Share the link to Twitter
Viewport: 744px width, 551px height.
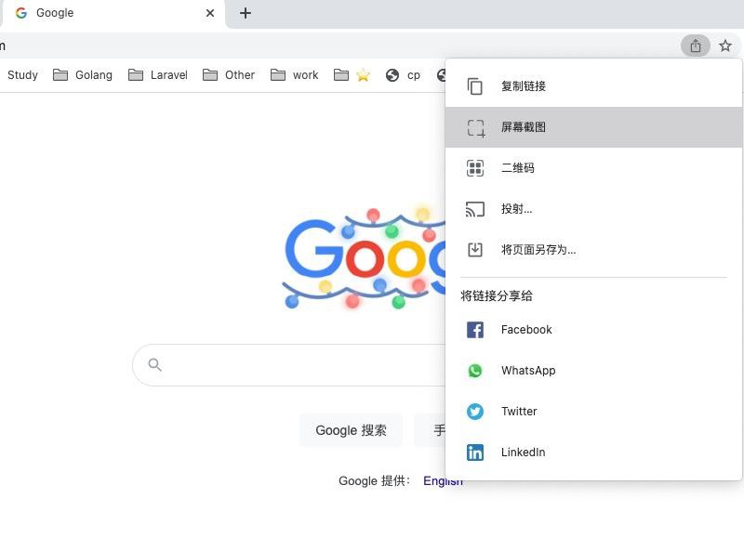(519, 411)
